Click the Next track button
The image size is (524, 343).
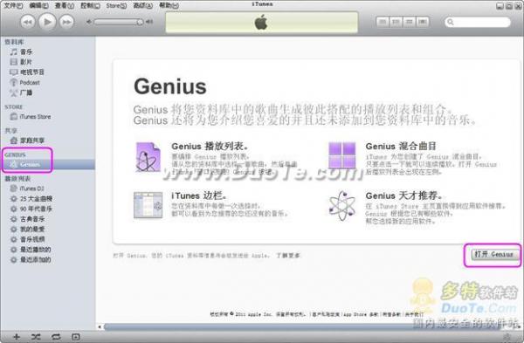[66, 22]
